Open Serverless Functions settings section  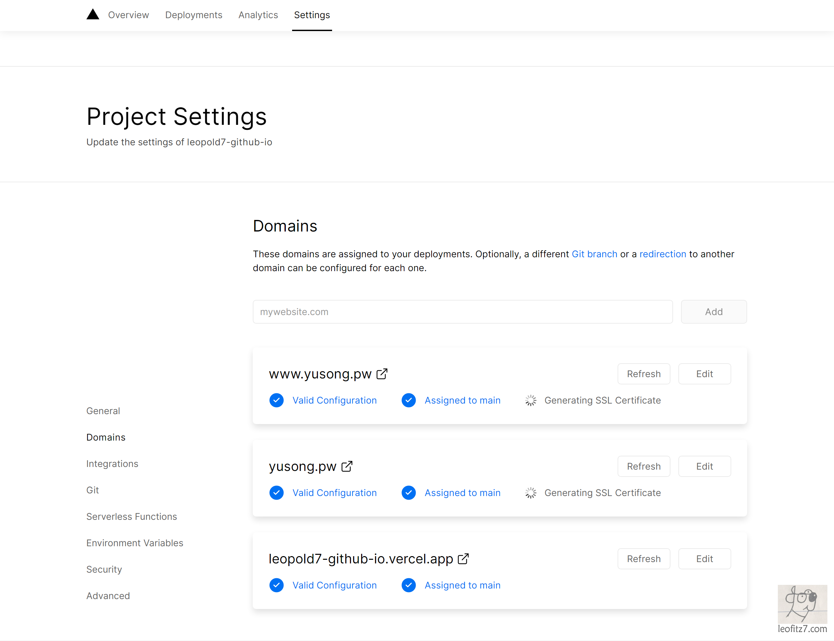132,516
